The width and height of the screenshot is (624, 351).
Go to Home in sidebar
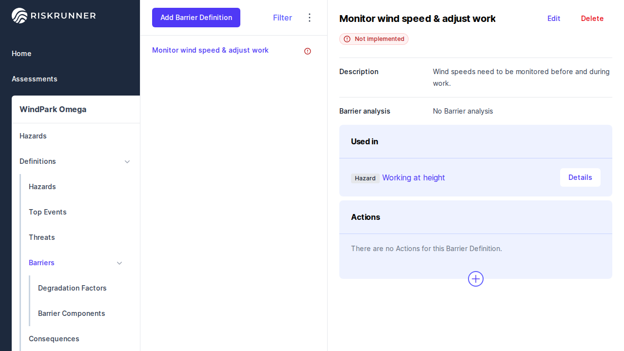21,54
